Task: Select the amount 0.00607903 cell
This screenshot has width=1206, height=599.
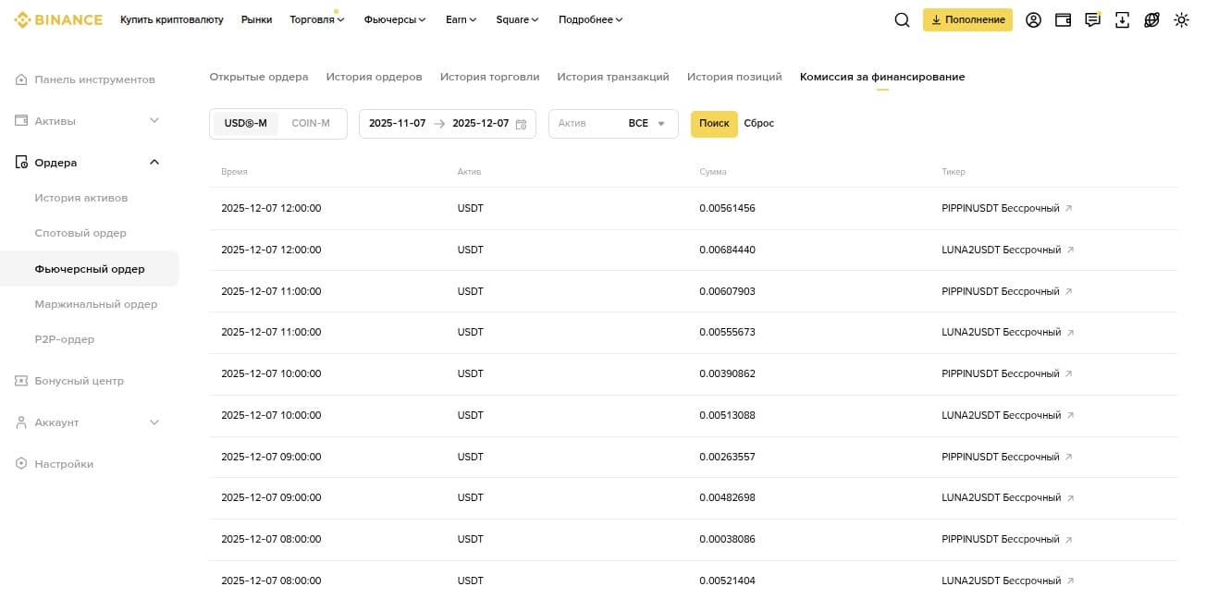Action: point(728,292)
